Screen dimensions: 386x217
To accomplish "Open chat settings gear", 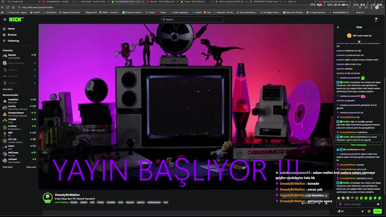I will pos(362,211).
